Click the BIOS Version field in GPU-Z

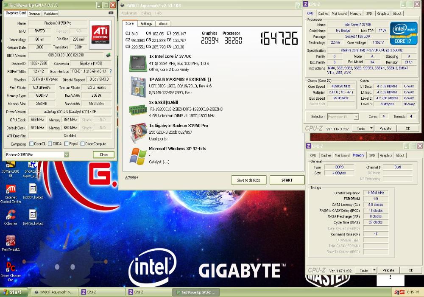pos(66,55)
